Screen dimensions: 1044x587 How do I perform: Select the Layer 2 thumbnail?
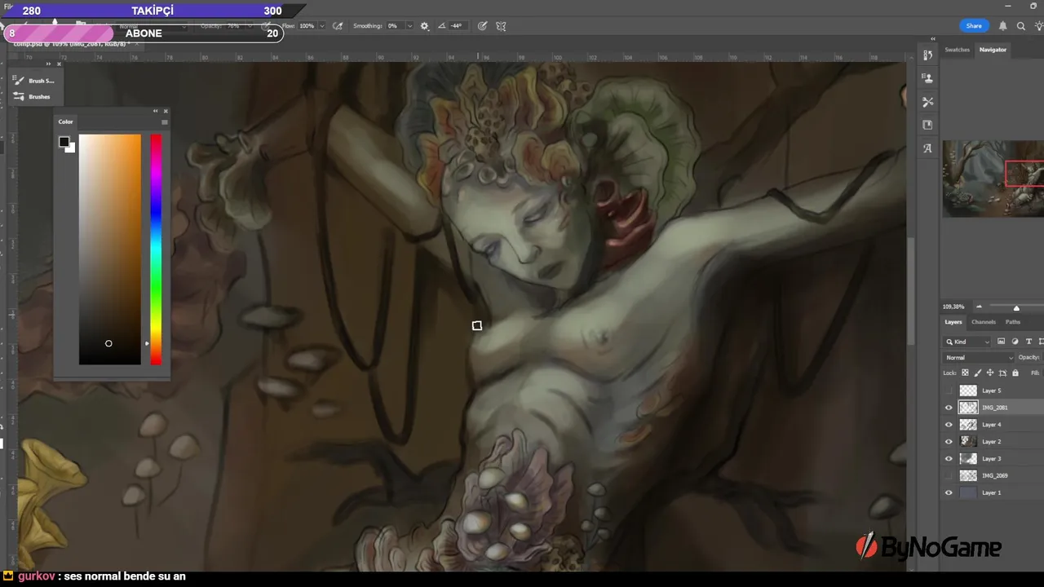(x=968, y=442)
